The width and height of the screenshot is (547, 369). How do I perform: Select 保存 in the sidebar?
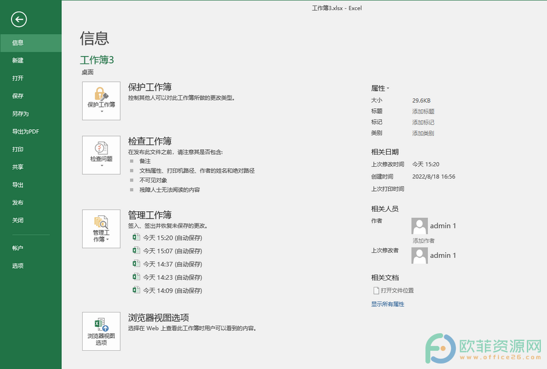point(31,96)
